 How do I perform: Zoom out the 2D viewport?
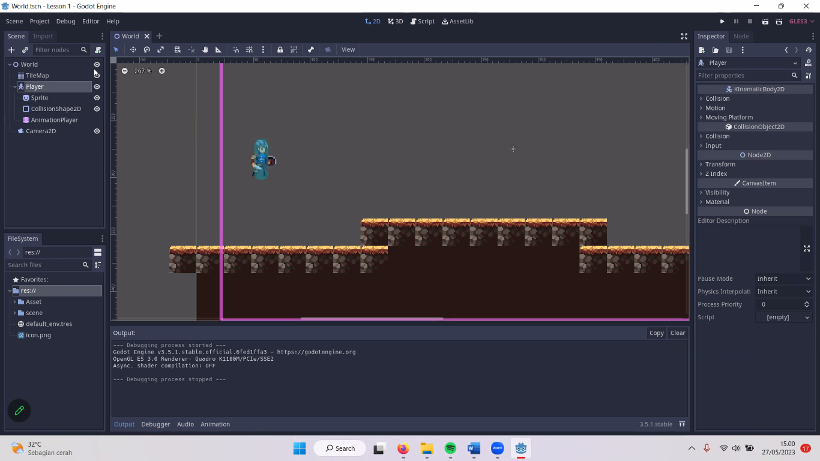124,71
